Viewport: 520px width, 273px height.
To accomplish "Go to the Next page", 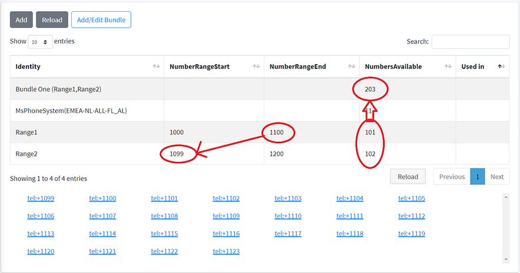I will click(x=497, y=177).
